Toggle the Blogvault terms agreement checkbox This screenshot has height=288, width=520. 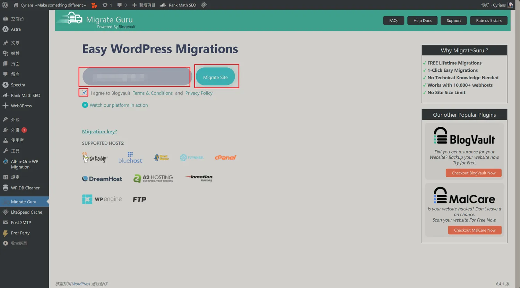tap(84, 92)
